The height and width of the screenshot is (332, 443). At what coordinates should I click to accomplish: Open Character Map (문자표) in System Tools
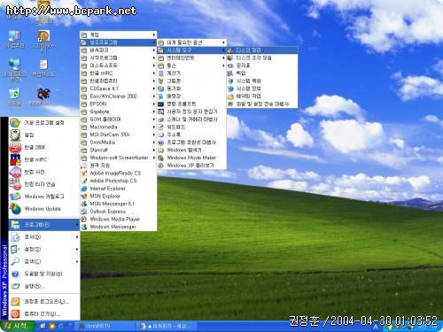click(x=262, y=66)
